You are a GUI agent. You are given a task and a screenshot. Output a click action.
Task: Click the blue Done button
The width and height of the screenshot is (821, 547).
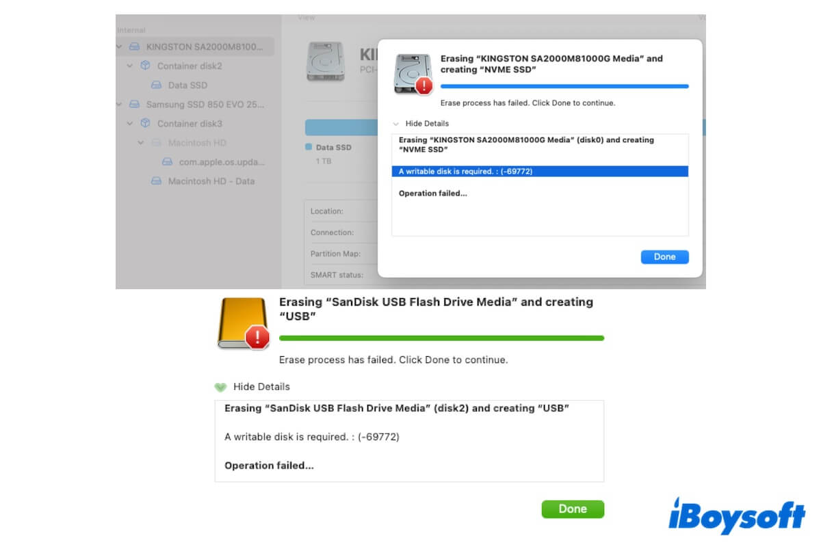[664, 256]
